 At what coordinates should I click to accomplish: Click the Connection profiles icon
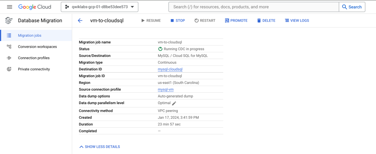9,58
